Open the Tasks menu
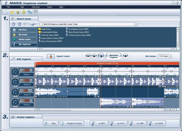The width and height of the screenshot is (182, 131). click(x=49, y=7)
